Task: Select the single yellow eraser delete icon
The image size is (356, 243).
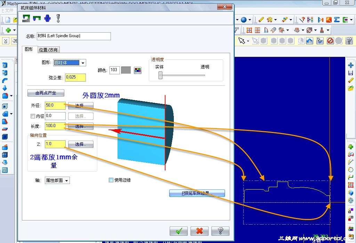Action: click(261, 20)
